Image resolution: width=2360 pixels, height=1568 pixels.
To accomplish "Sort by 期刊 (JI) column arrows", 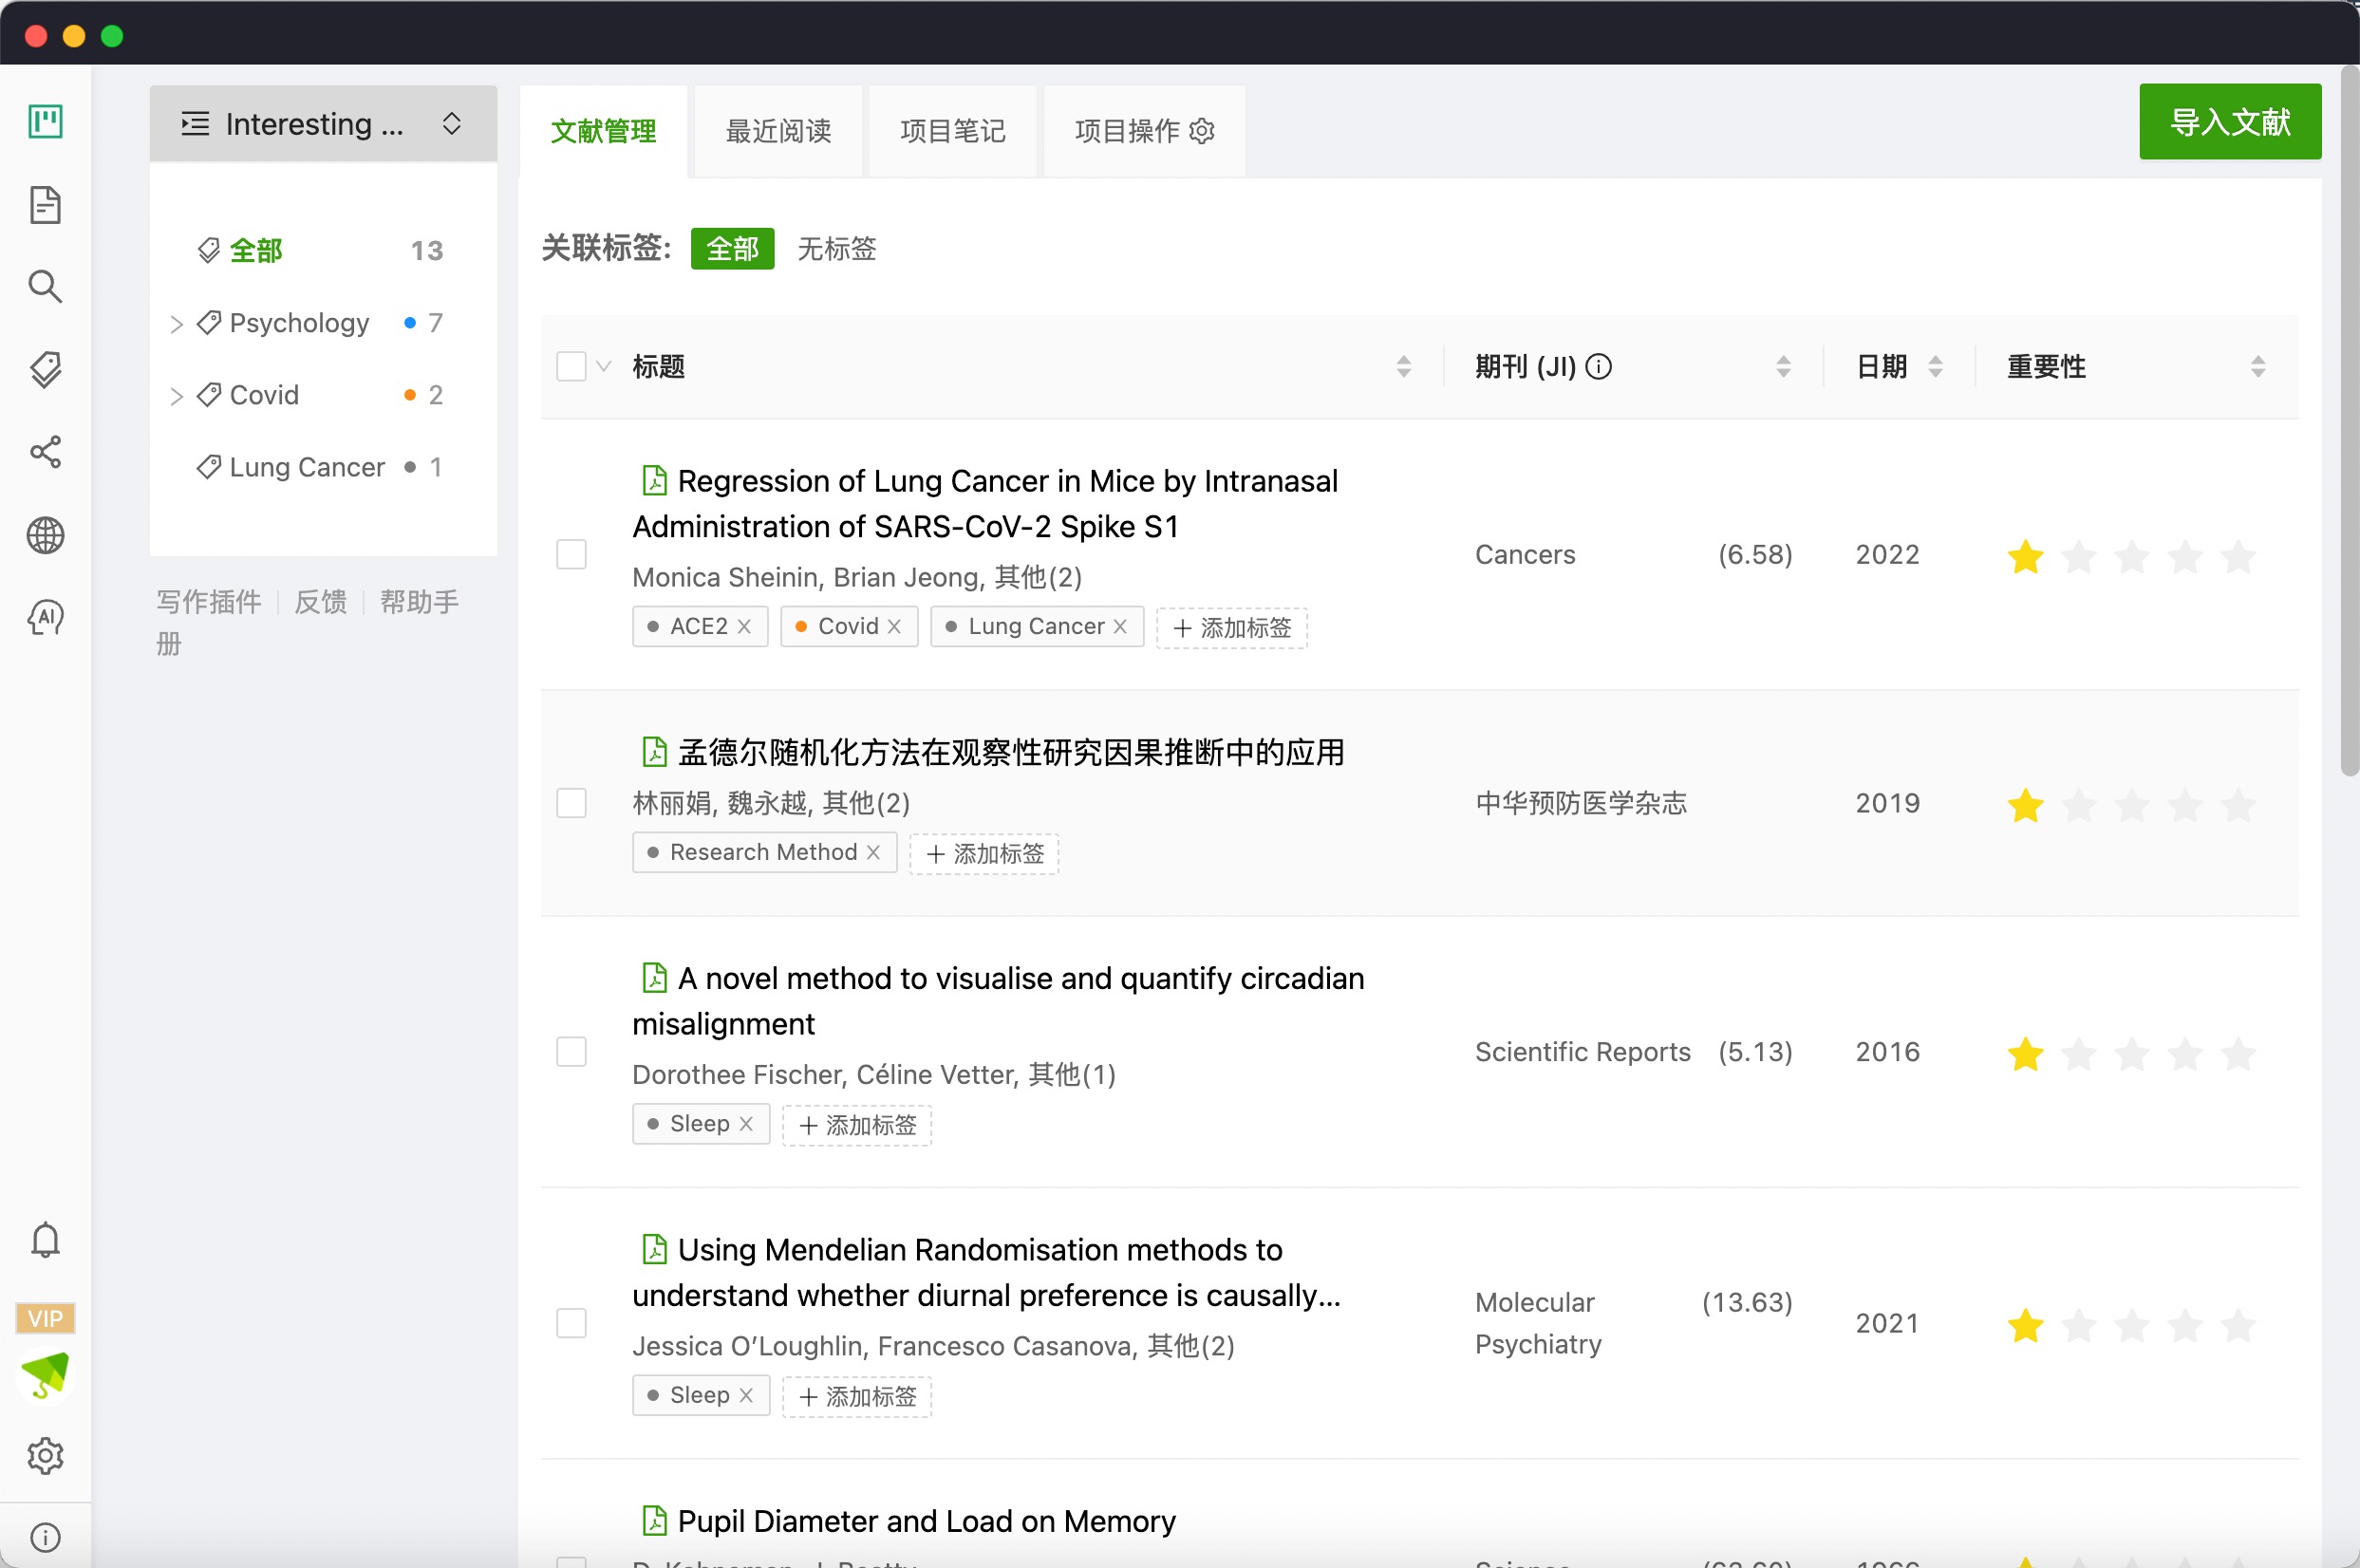I will point(1783,367).
